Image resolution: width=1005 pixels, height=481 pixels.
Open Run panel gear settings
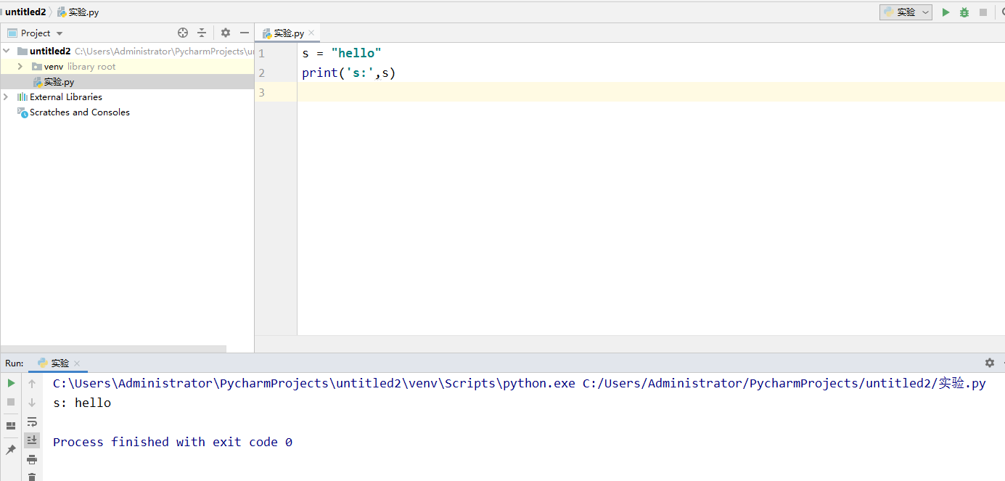[x=990, y=363]
